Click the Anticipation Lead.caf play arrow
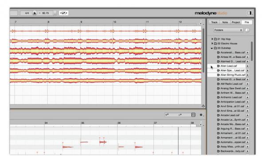Image resolution: width=266 pixels, height=161 pixels. click(247, 102)
